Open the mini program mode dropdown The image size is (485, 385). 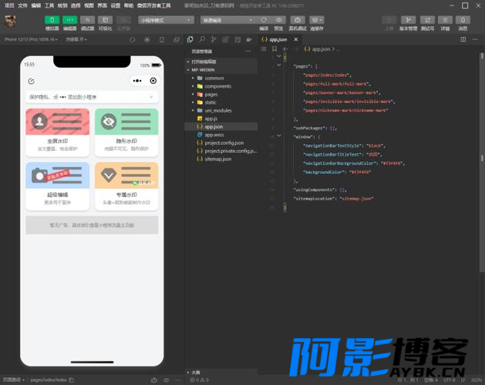click(x=166, y=20)
